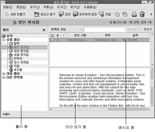
Task: Open the 제목에 포함 search criteria dropdown
Action: click(66, 29)
